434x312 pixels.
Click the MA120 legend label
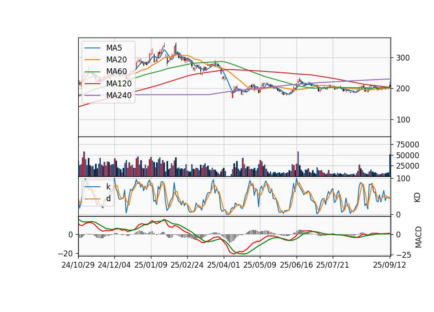coord(119,84)
